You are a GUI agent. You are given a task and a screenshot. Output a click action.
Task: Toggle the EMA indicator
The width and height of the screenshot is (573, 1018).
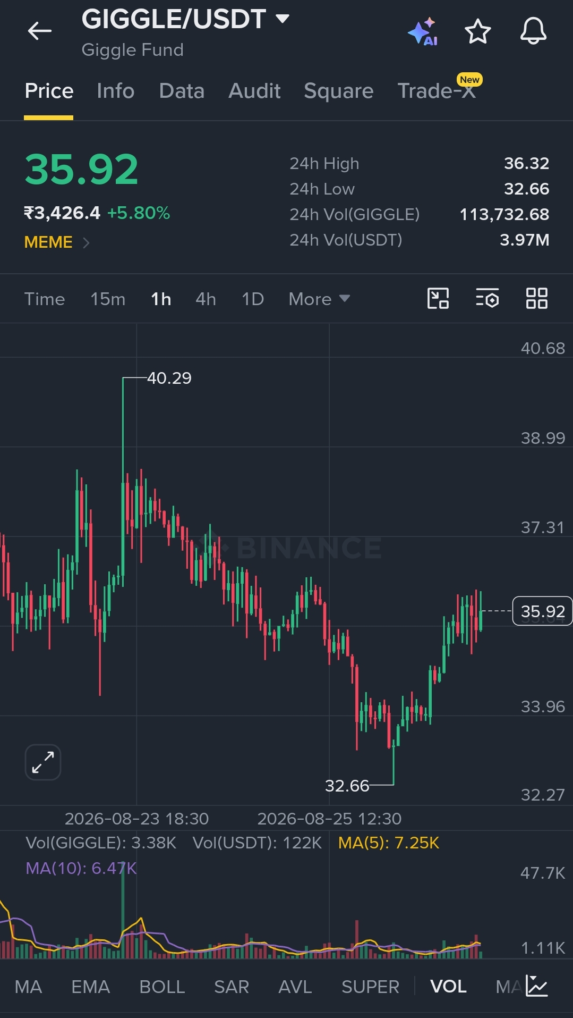click(x=91, y=987)
